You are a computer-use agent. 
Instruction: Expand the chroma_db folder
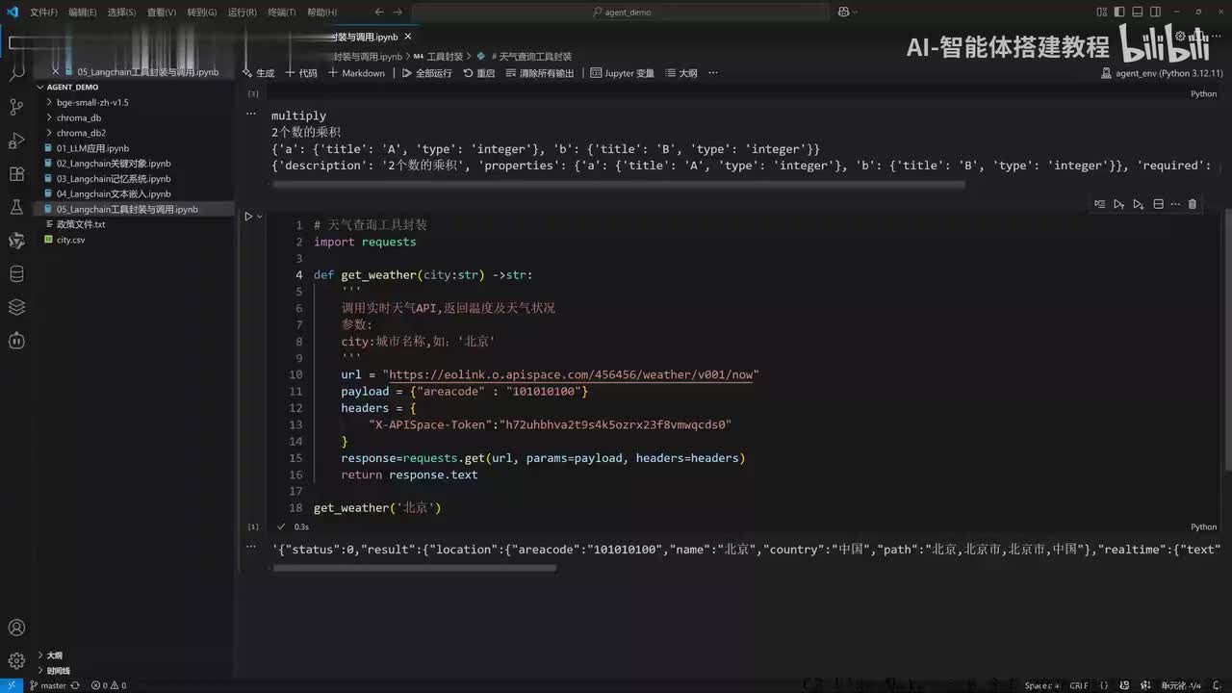79,117
